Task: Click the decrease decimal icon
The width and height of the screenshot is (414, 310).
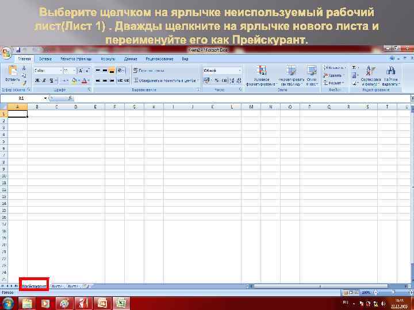Action: [x=239, y=80]
